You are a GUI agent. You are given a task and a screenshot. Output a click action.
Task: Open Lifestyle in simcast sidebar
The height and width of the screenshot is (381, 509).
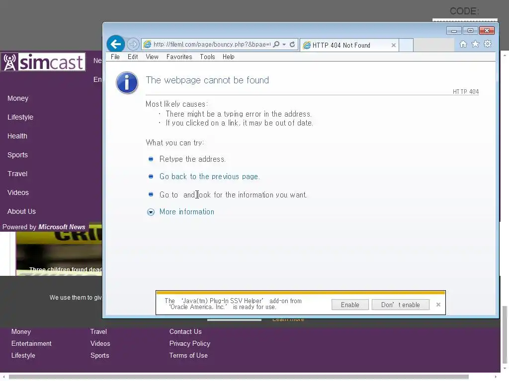[20, 117]
